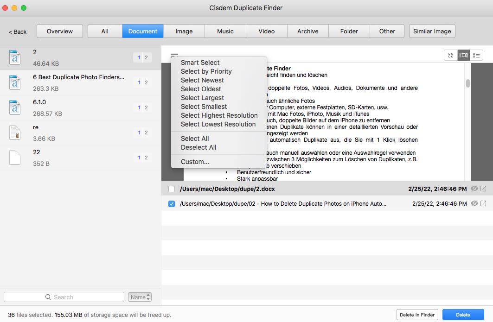The height and width of the screenshot is (322, 493).
Task: Click the hide/eye icon for 2.docx
Action: pos(474,189)
